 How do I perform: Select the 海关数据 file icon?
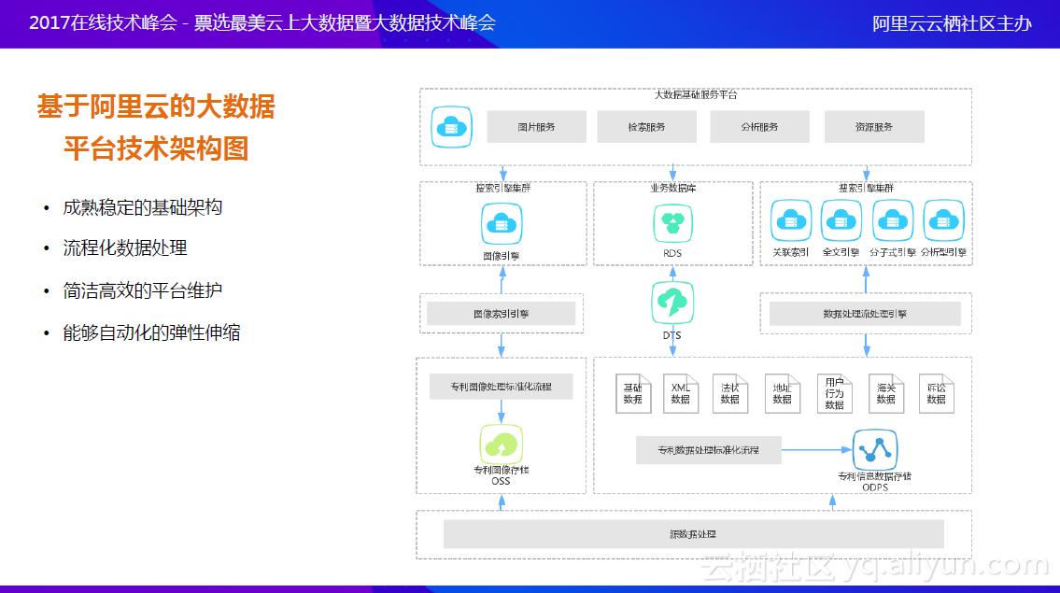tap(884, 392)
